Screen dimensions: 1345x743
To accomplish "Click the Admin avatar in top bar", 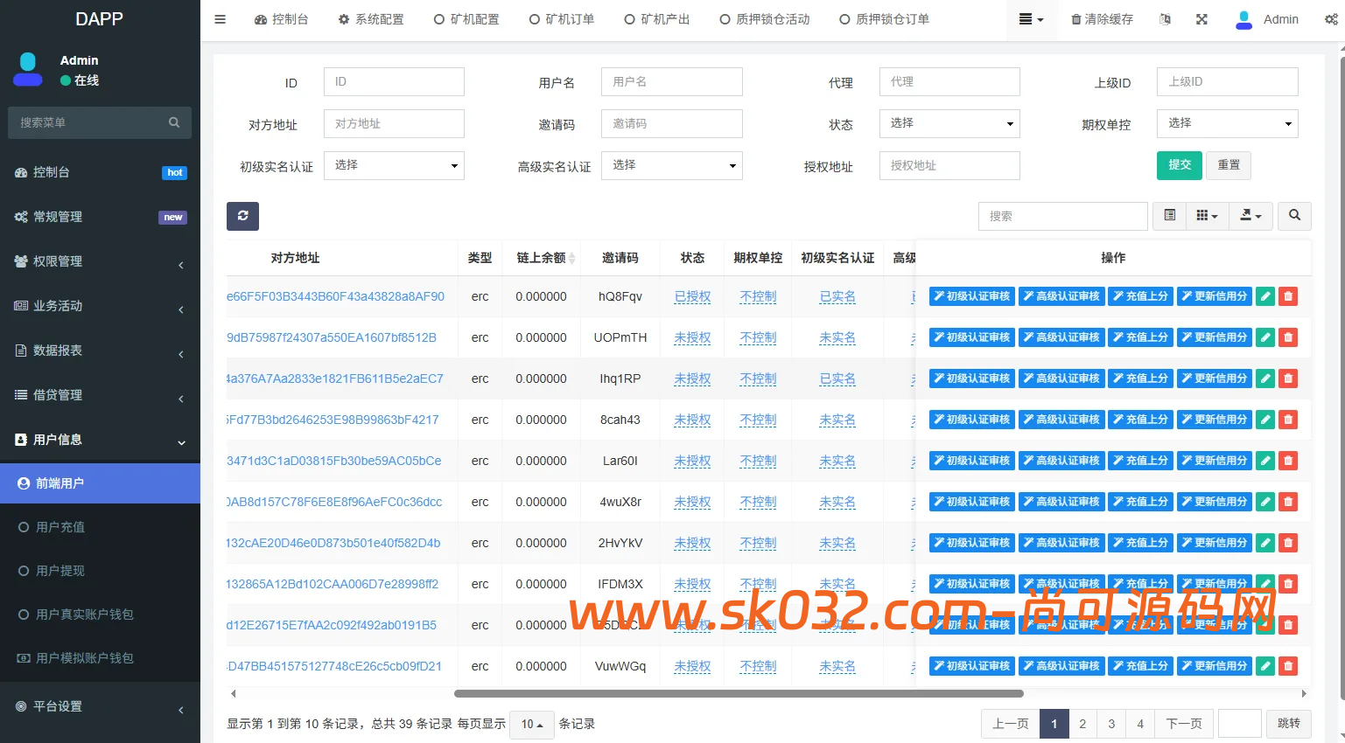I will tap(1243, 19).
